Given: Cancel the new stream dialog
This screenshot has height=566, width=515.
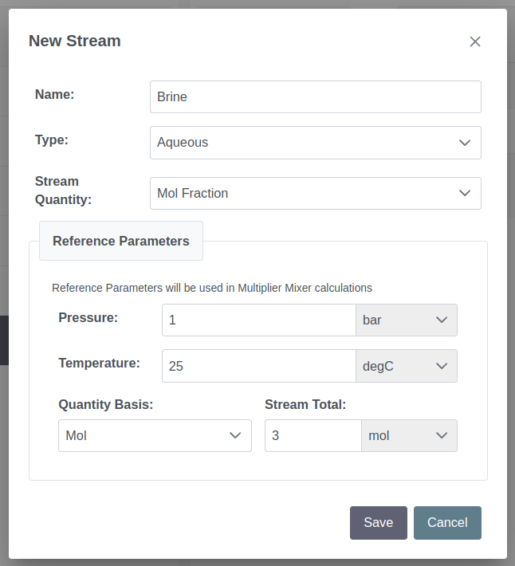Looking at the screenshot, I should [x=447, y=523].
